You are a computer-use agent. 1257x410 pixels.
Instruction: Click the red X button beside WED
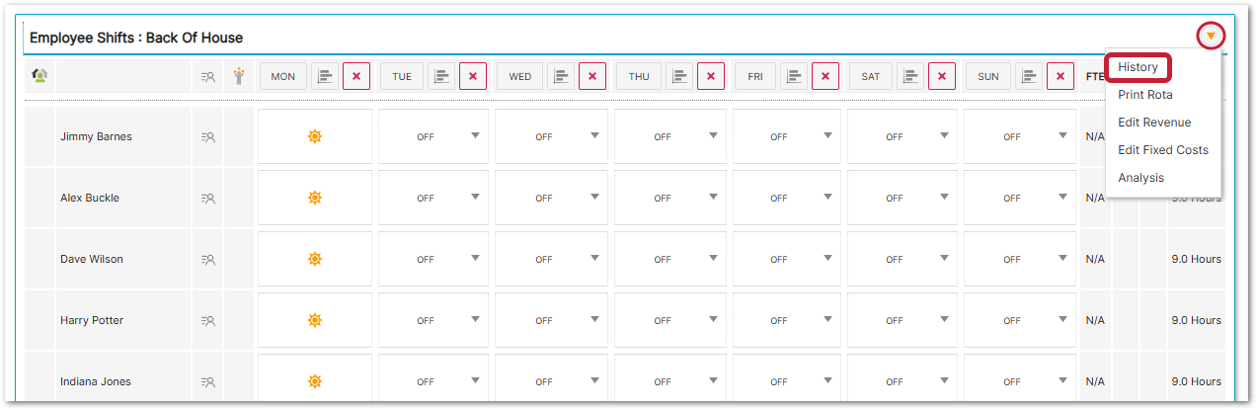(x=592, y=76)
